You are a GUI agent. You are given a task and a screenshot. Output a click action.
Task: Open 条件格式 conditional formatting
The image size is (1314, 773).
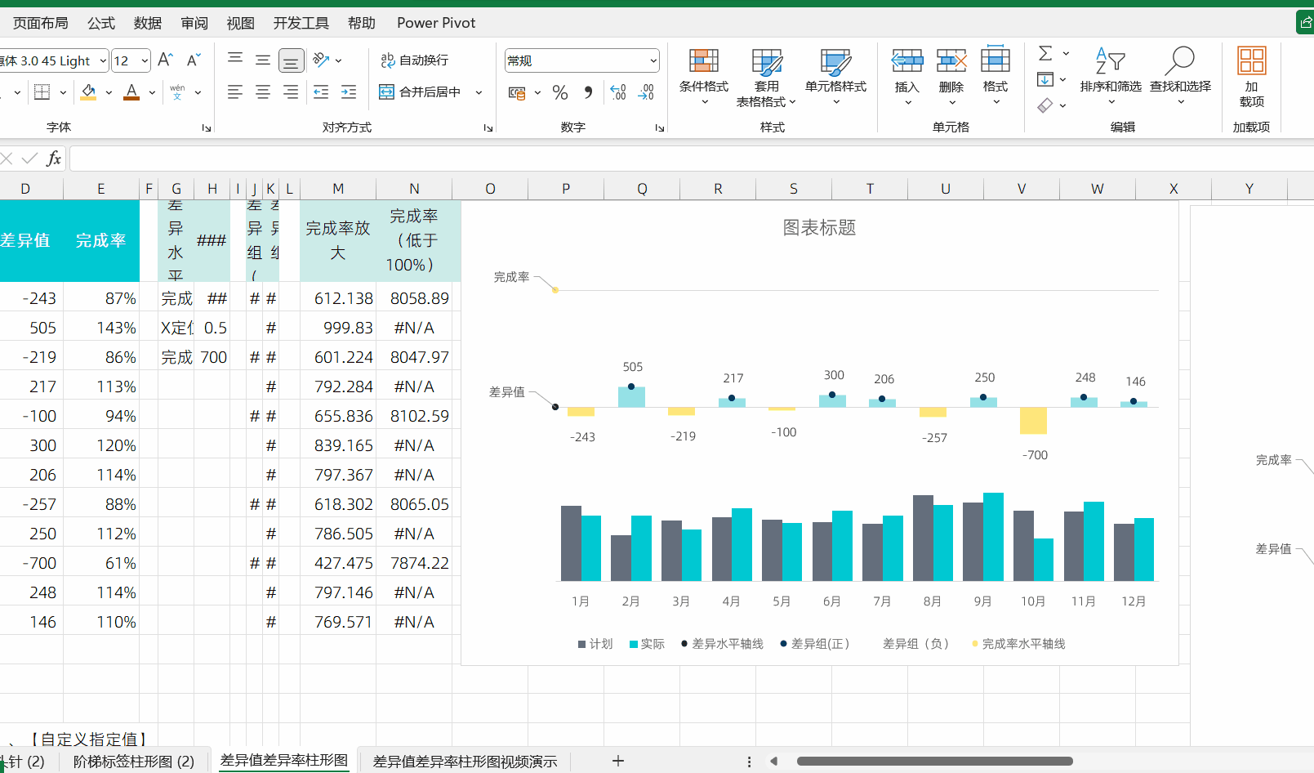pos(704,76)
